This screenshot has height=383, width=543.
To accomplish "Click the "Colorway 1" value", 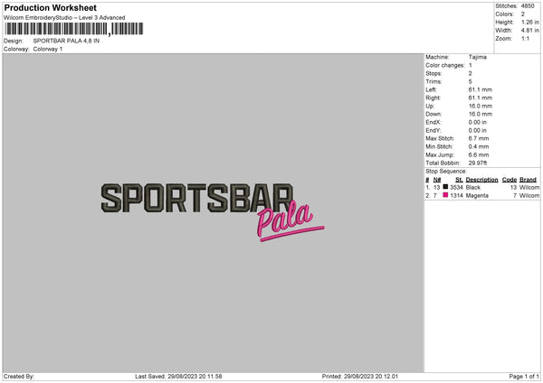I will pyautogui.click(x=48, y=49).
